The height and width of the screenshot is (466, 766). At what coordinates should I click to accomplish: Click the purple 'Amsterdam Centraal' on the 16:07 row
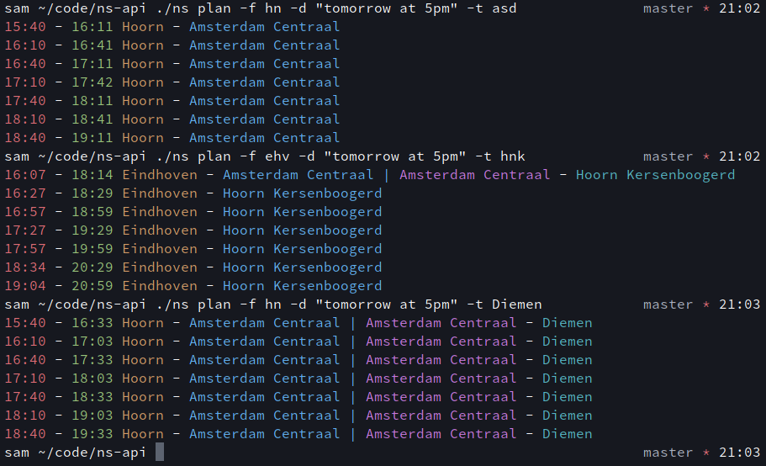click(474, 175)
